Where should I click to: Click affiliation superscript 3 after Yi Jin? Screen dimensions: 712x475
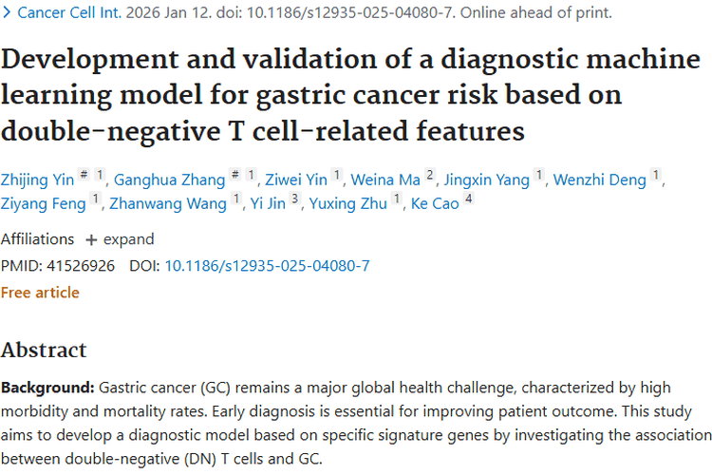294,200
